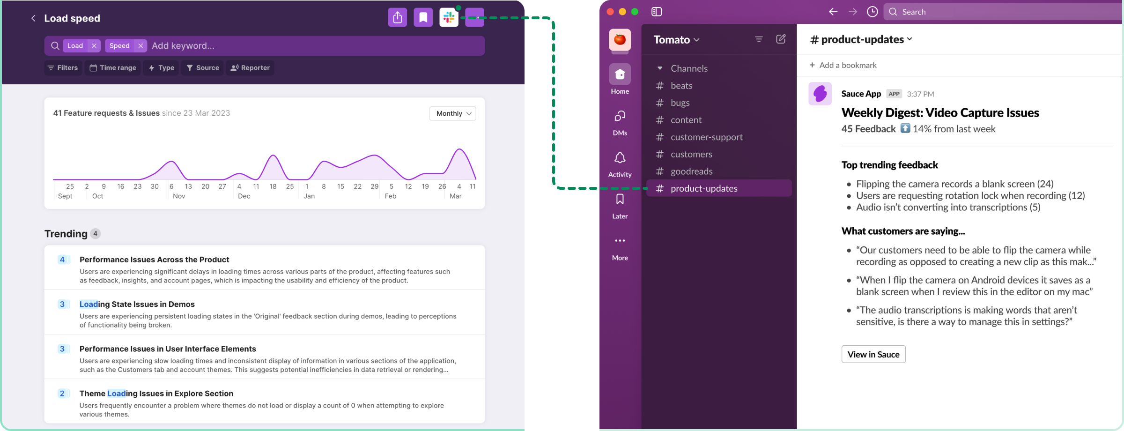Open Slack Activity tab

pyautogui.click(x=620, y=164)
